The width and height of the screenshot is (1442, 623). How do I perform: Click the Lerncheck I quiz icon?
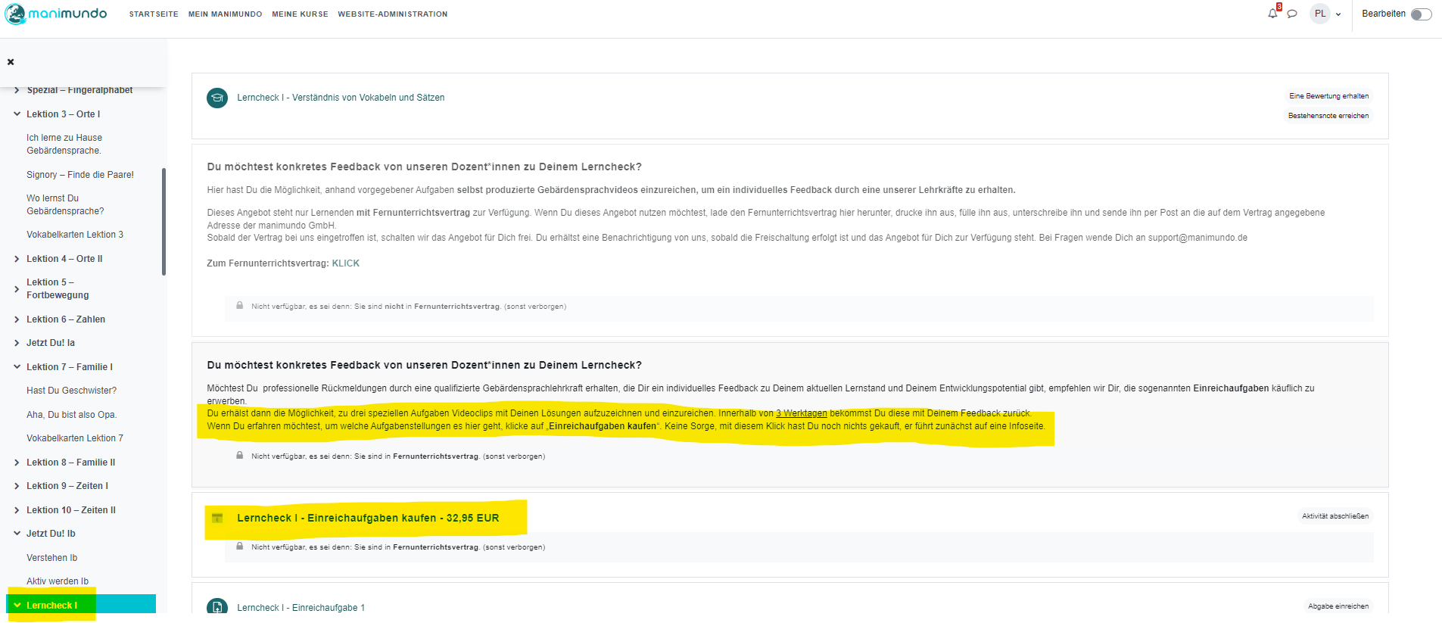[217, 98]
